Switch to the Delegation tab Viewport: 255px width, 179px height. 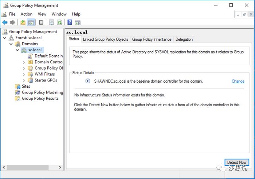184,39
